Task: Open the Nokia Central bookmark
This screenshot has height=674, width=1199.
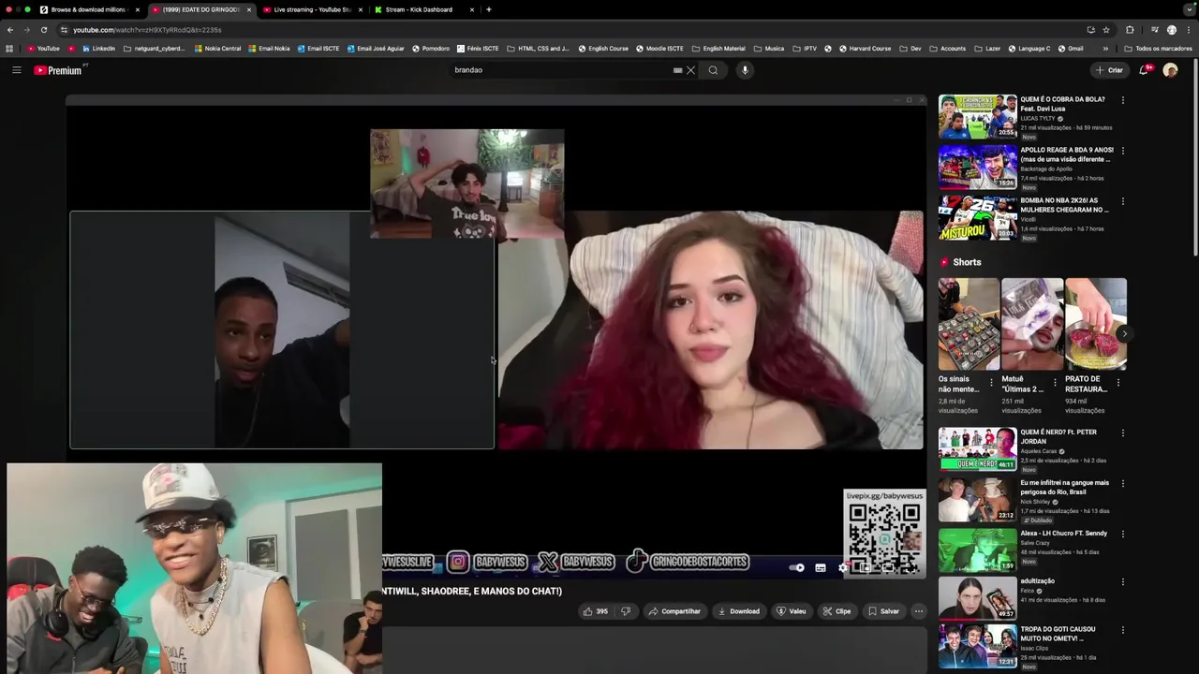Action: tap(217, 49)
